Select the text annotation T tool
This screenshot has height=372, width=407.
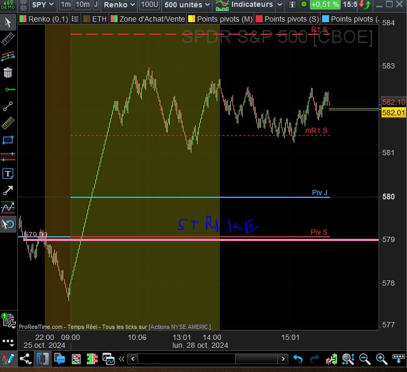[8, 174]
